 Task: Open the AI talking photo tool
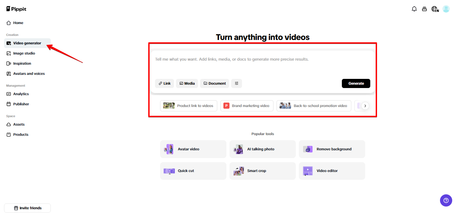[263, 149]
